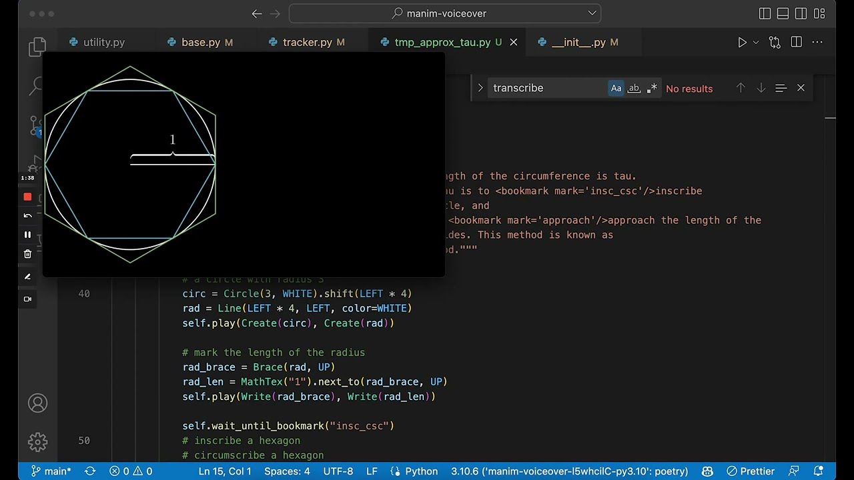Image resolution: width=854 pixels, height=480 pixels.
Task: Toggle the bottom panel layout
Action: coord(783,13)
